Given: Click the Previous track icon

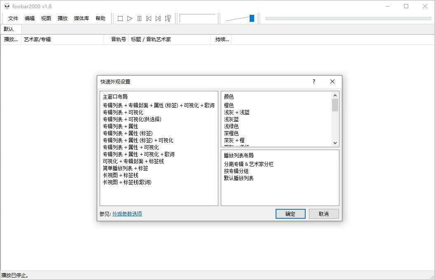Looking at the screenshot, I should click(149, 18).
